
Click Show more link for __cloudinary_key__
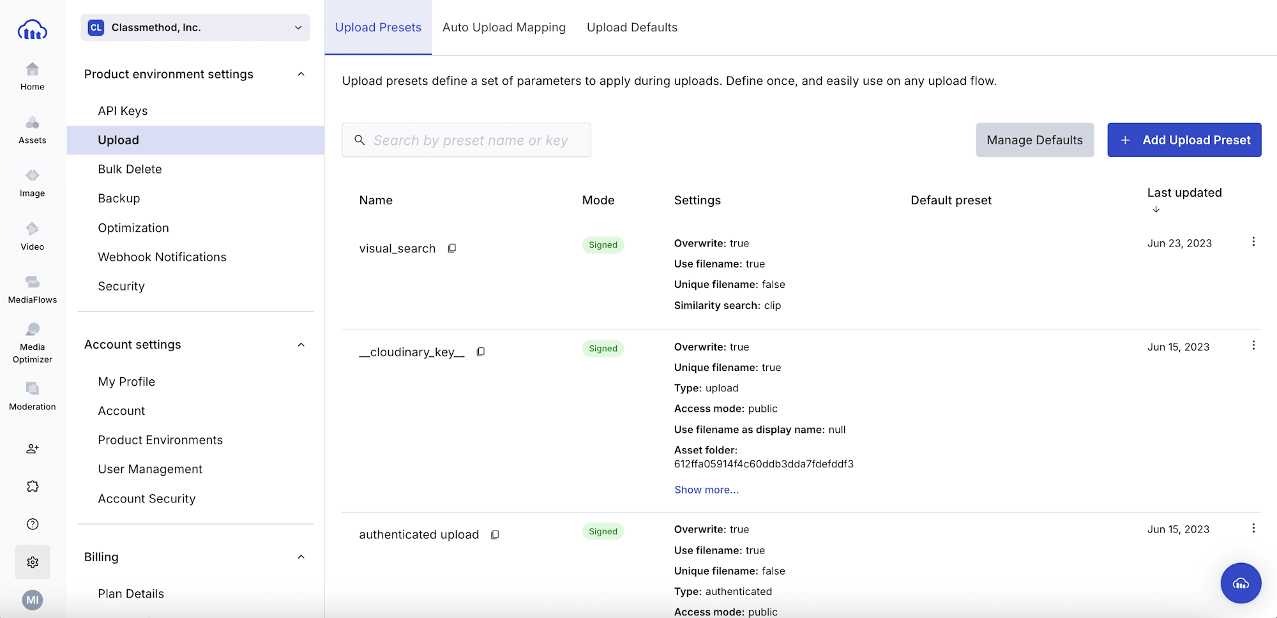click(706, 490)
